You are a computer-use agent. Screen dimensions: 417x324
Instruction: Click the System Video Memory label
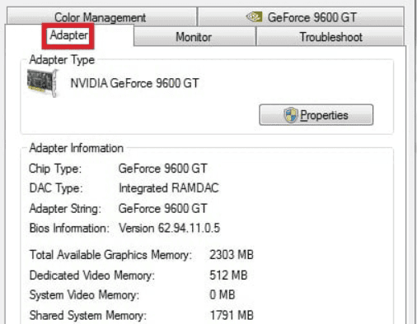tap(84, 295)
